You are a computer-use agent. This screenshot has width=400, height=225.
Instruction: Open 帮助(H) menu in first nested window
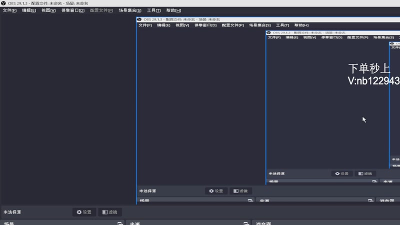pos(301,25)
